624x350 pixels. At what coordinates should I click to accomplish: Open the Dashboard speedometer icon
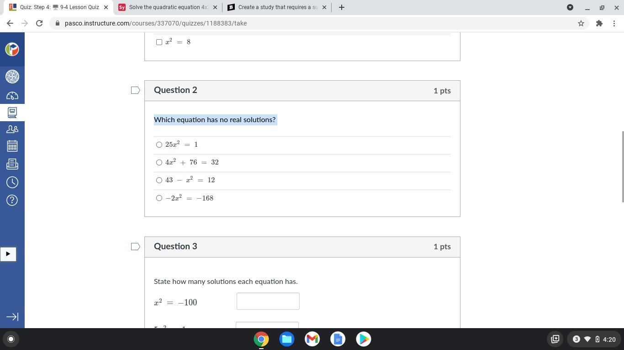pyautogui.click(x=12, y=96)
